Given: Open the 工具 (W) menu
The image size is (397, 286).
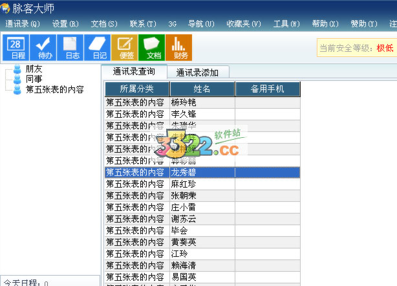Looking at the screenshot, I should [x=286, y=24].
